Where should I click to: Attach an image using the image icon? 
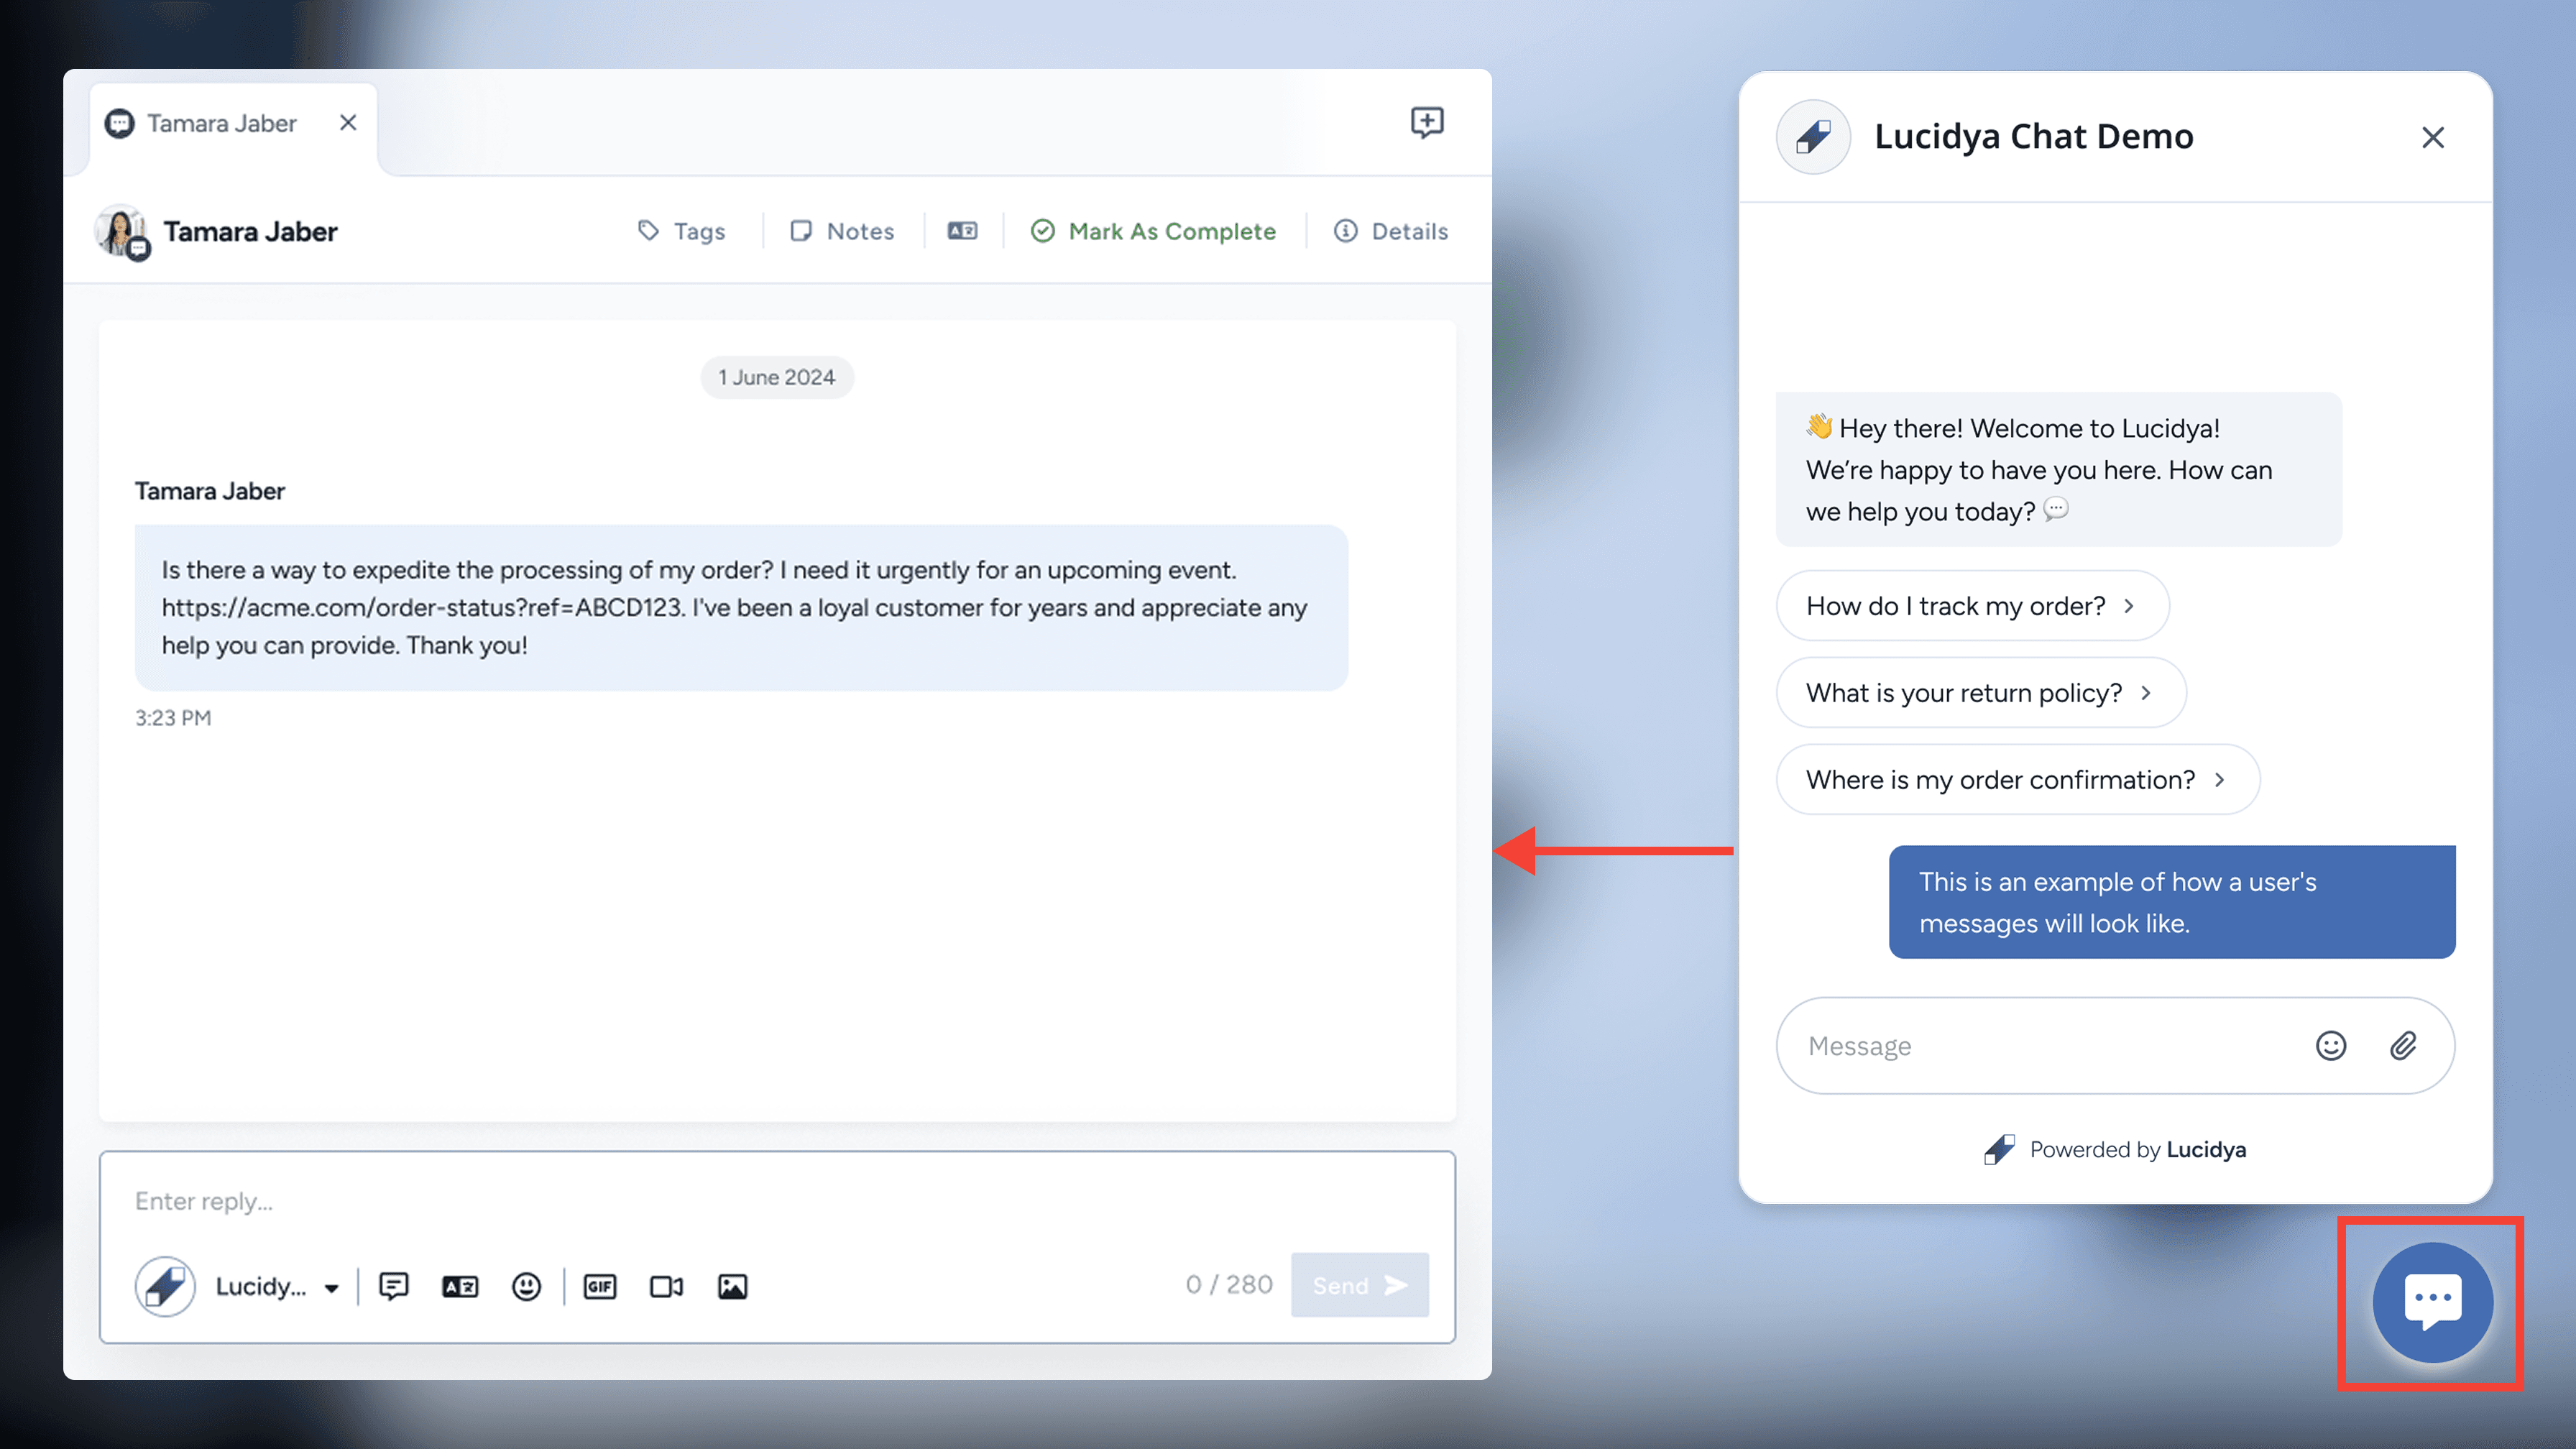coord(732,1286)
